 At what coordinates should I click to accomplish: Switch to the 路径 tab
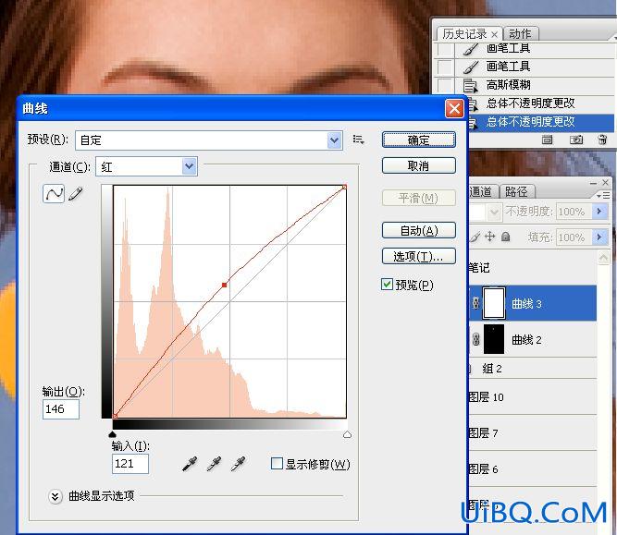[516, 192]
